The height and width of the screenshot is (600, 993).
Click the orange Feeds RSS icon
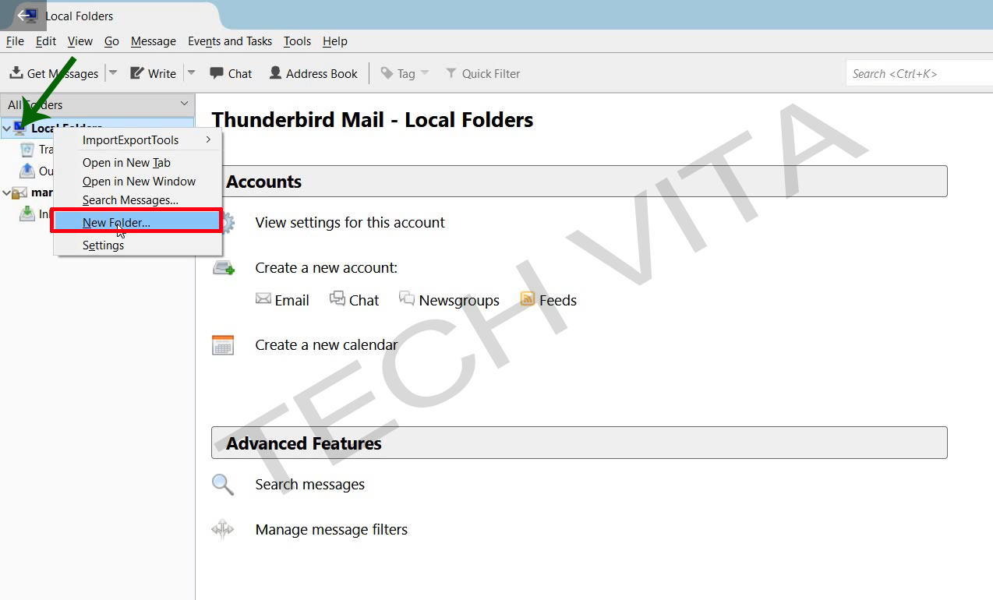[528, 298]
